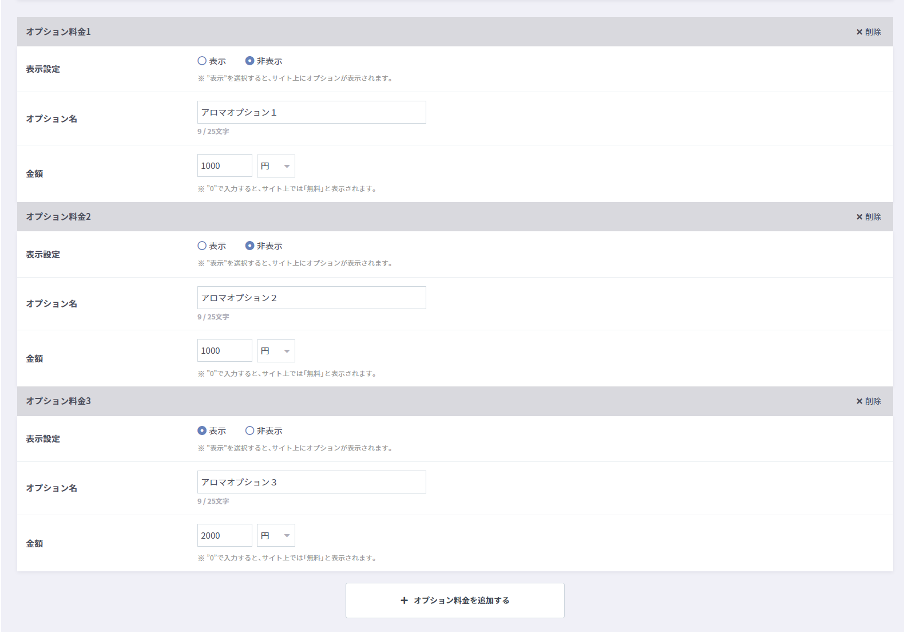Screen dimensions: 904x632
Task: Open 円 currency dropdown in オプション料金2
Action: 276,351
